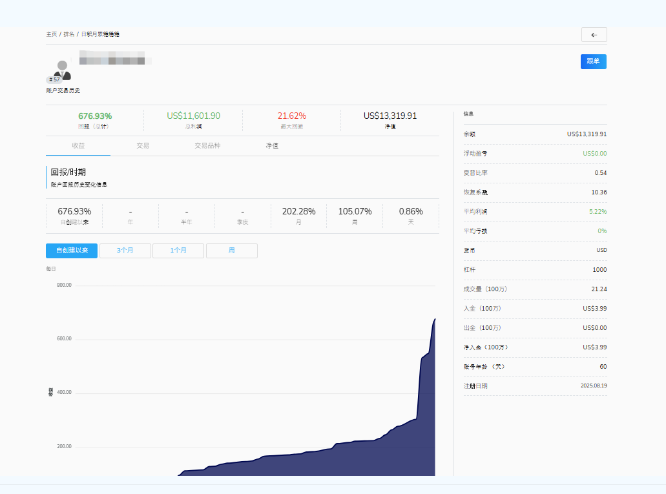Image resolution: width=666 pixels, height=494 pixels.
Task: Click 账户交易历史 label under avatar
Action: 63,90
